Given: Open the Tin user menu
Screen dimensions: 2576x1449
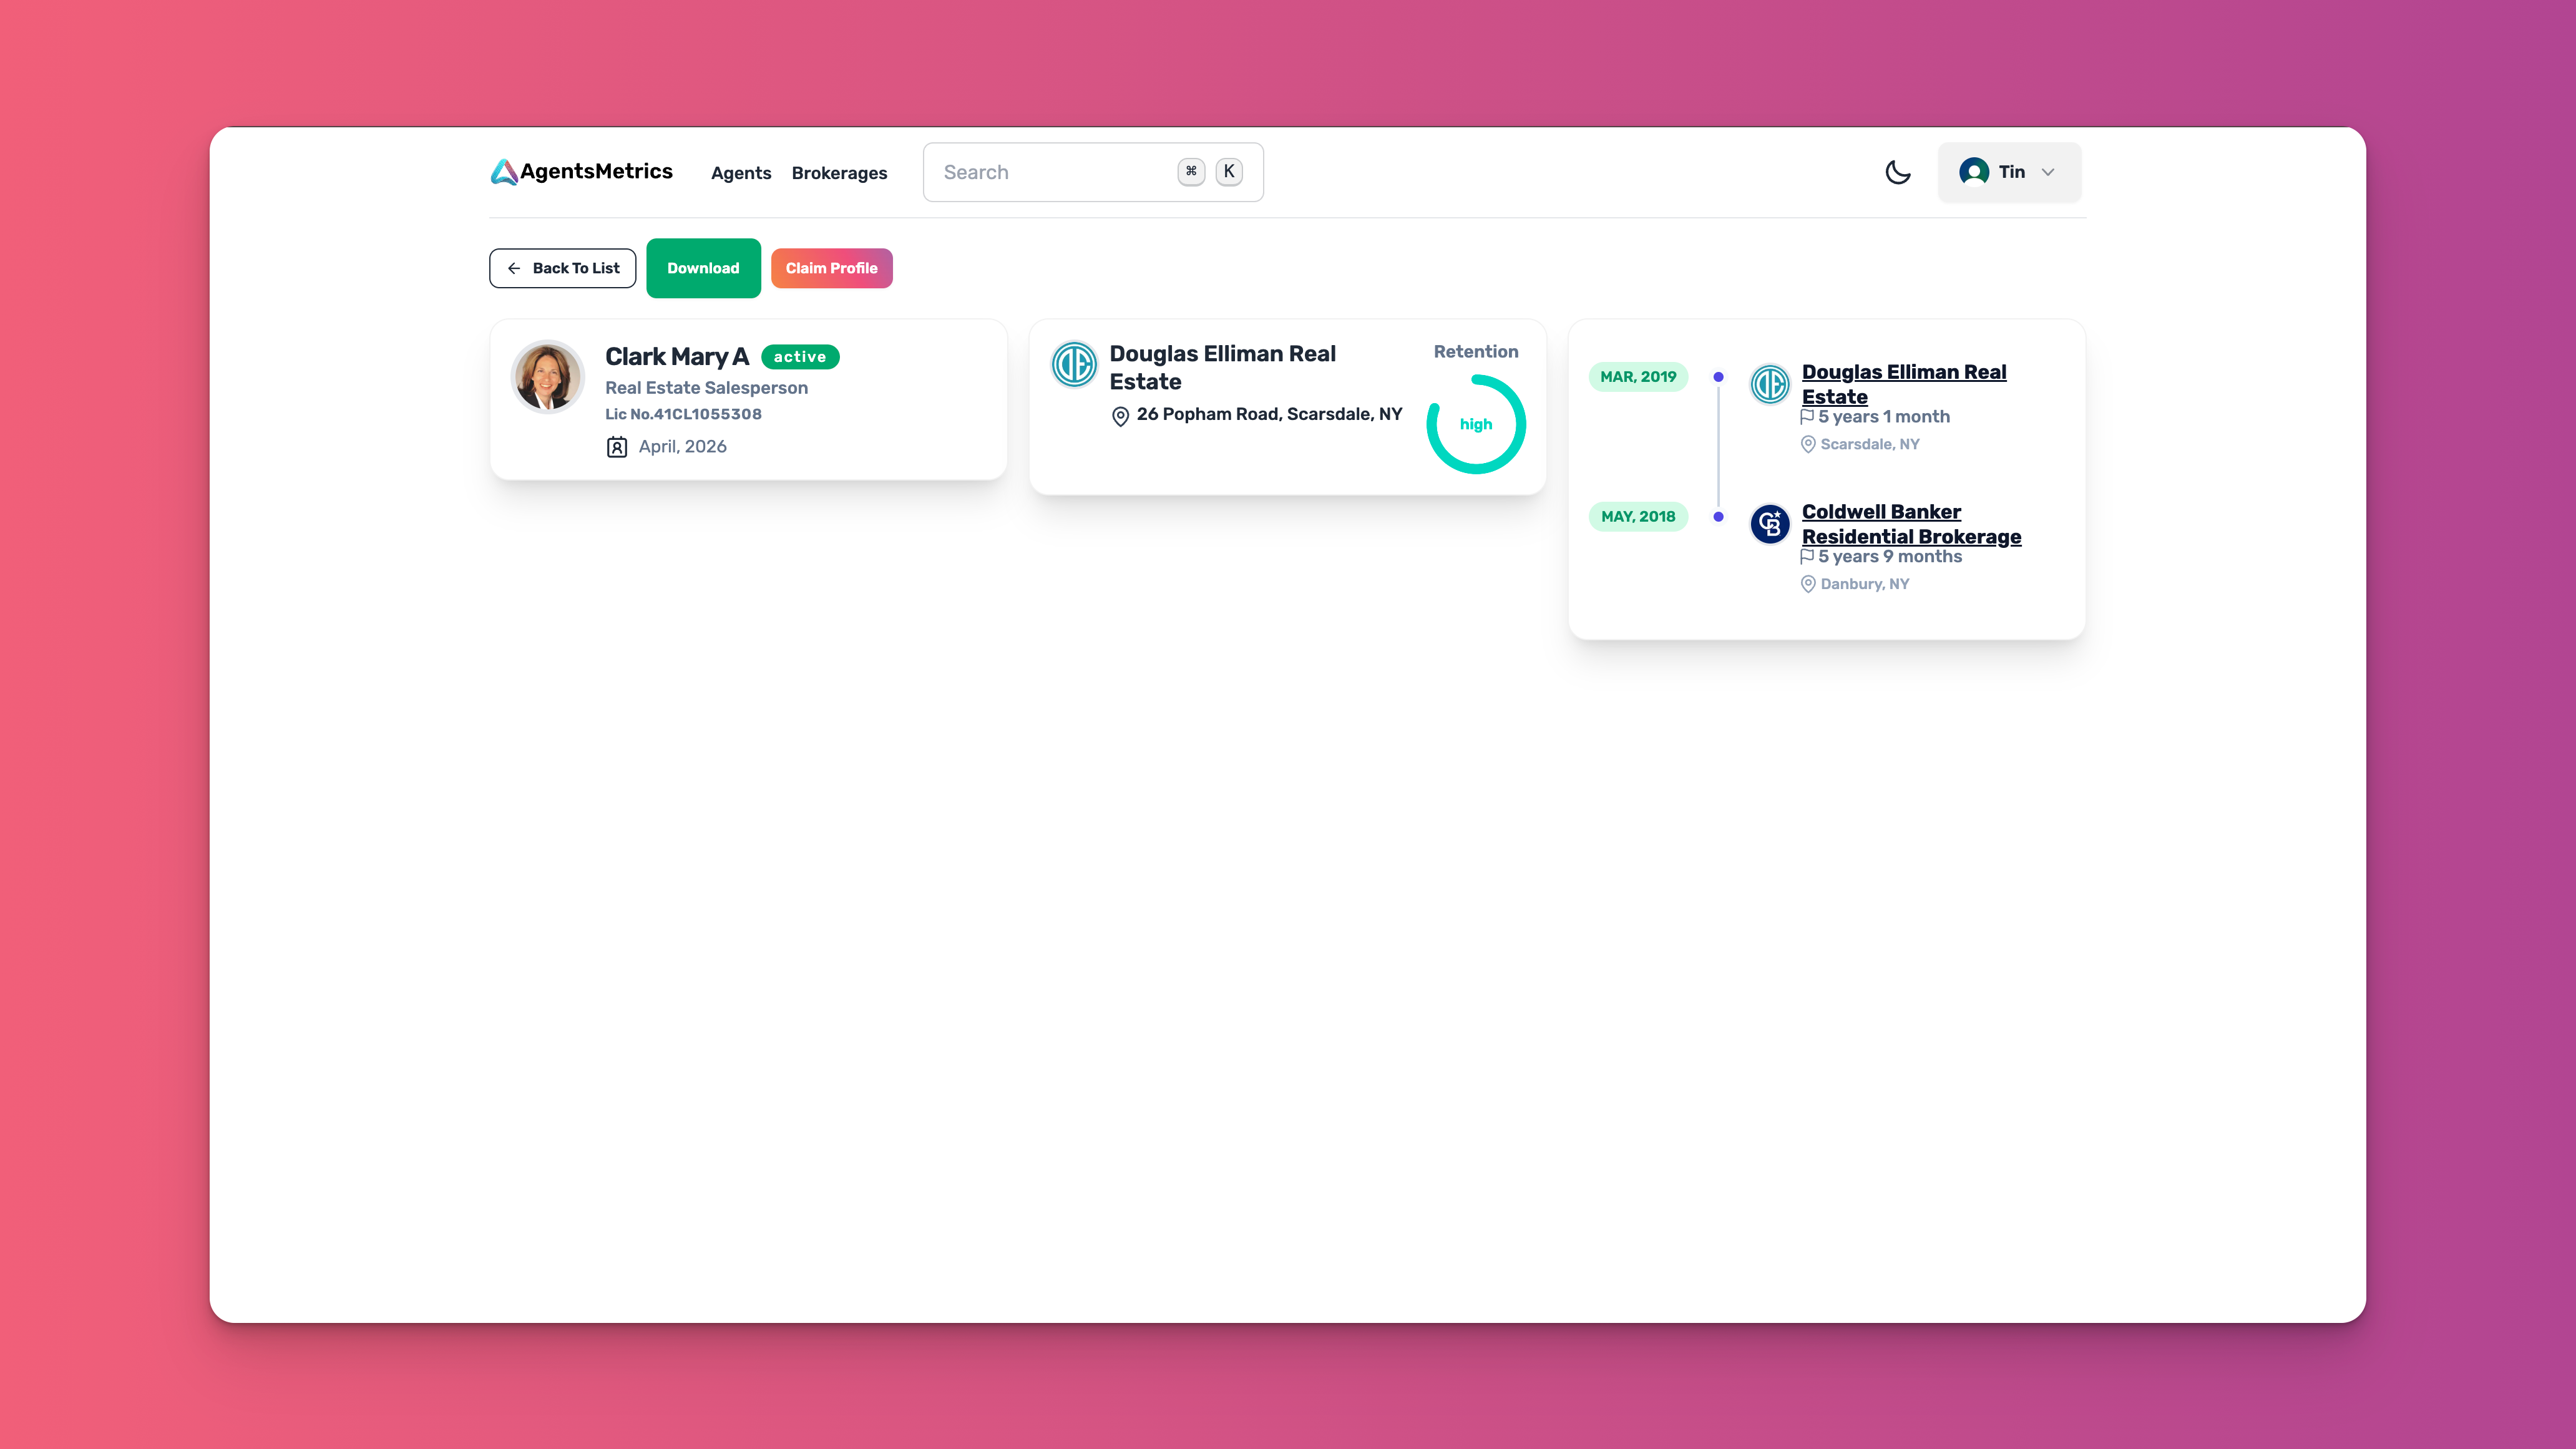Looking at the screenshot, I should [2009, 172].
